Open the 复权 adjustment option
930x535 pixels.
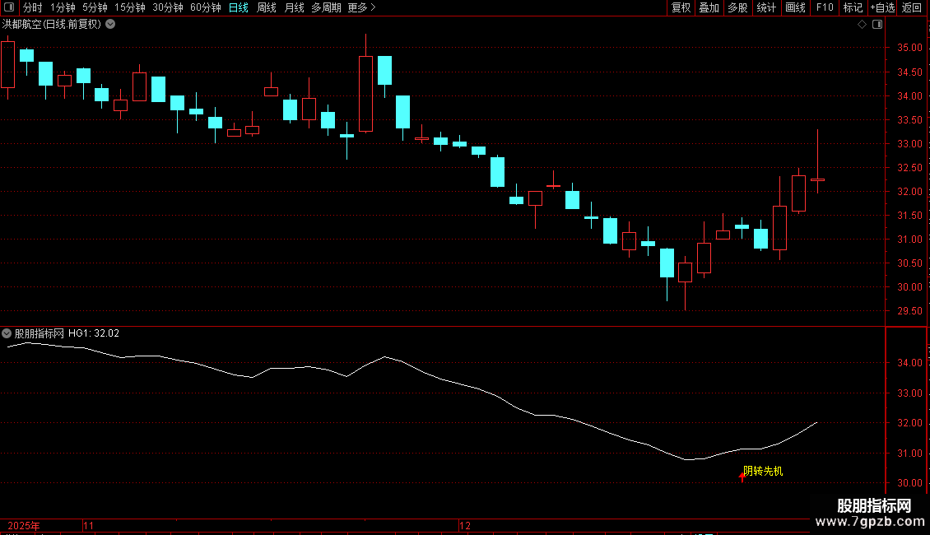coord(681,7)
